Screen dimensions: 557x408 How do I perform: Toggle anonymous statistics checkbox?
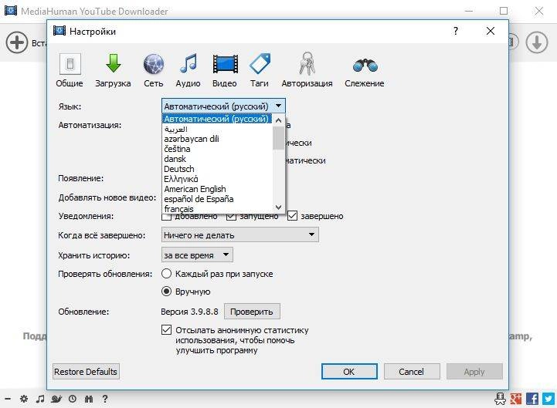point(166,329)
